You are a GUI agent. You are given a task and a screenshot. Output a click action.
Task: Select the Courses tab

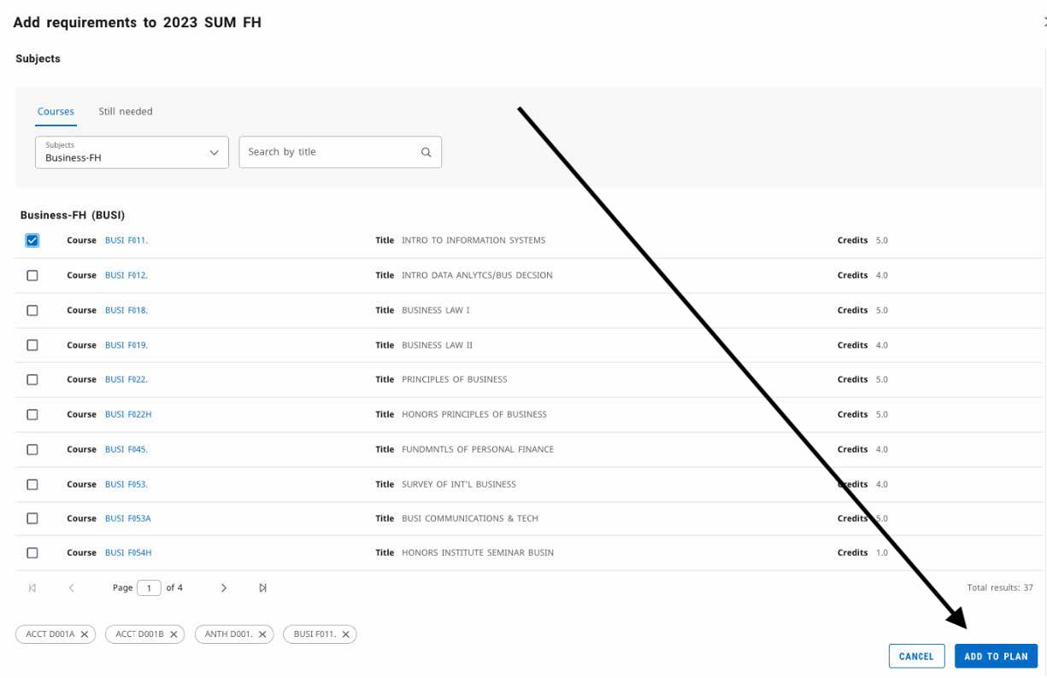click(x=56, y=112)
